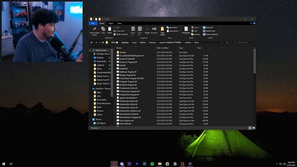Click the Up one level arrow
This screenshot has width=297, height=167.
coord(103,43)
